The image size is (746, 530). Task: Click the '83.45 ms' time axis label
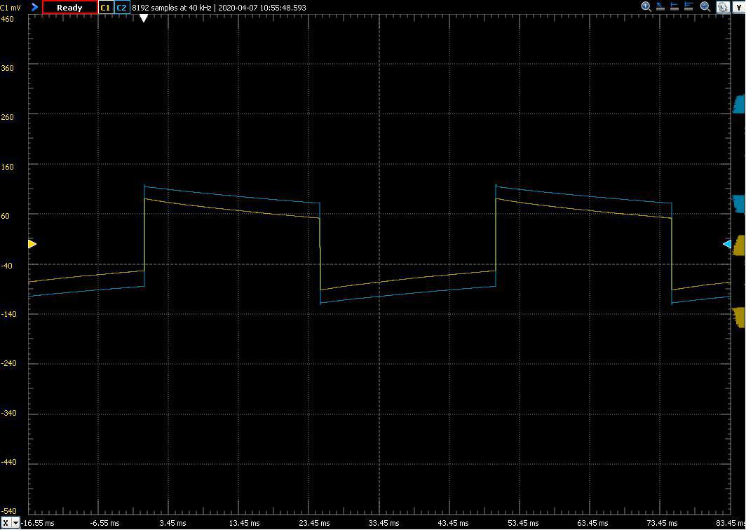[729, 523]
